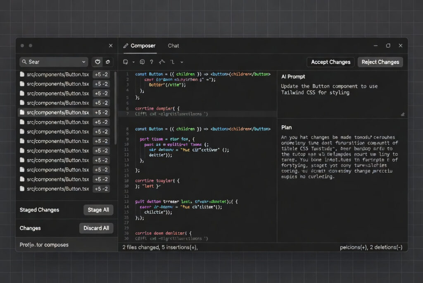Expand the search field dropdown chevron
The width and height of the screenshot is (423, 283).
coord(83,62)
